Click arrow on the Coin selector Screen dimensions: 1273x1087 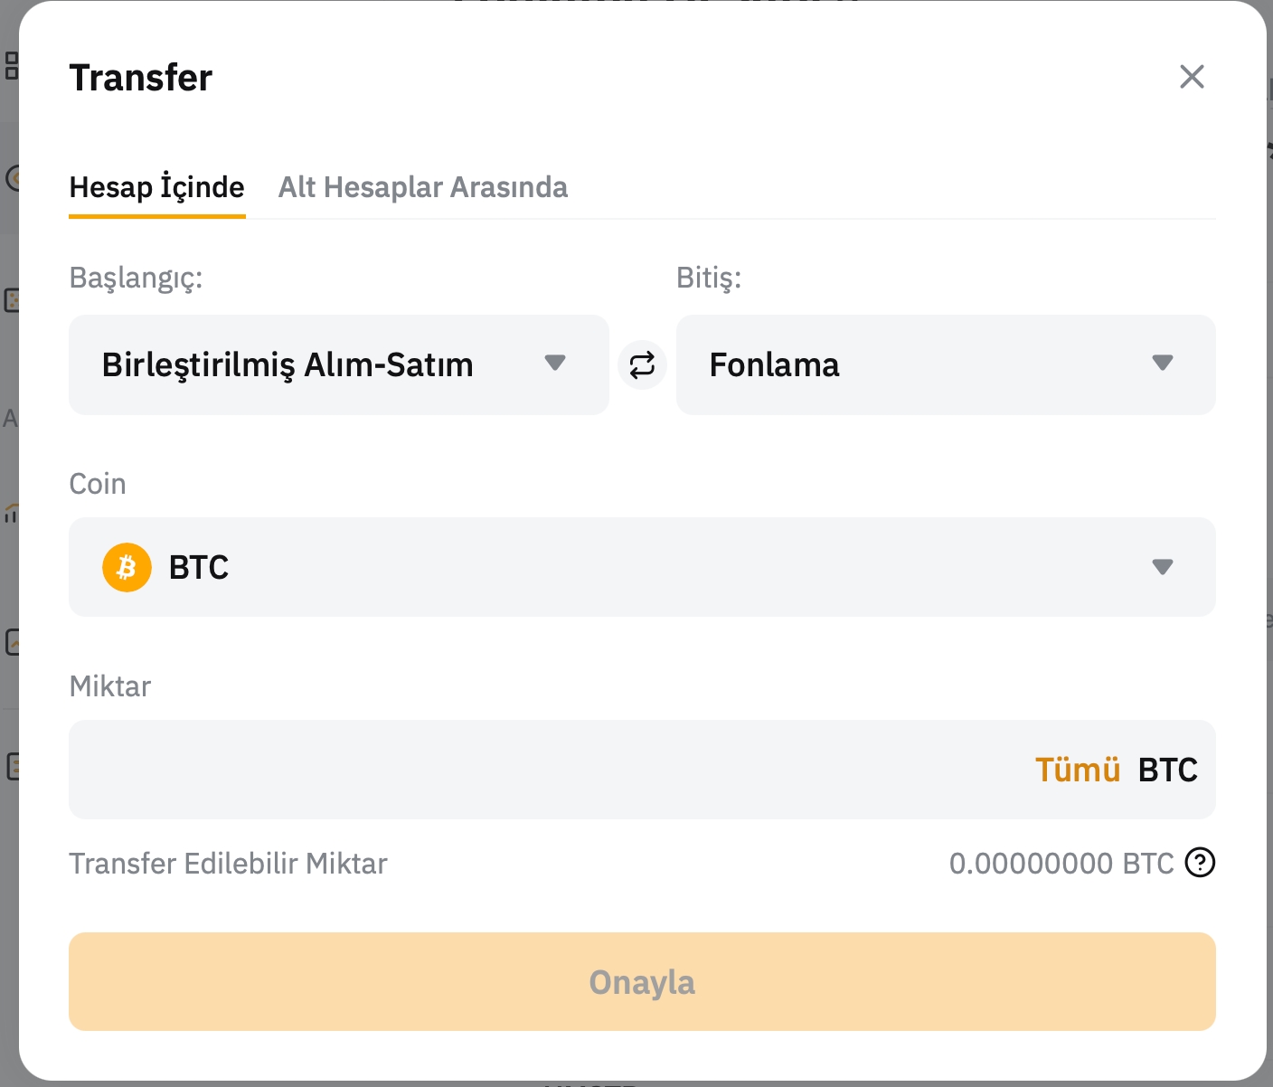tap(1163, 567)
